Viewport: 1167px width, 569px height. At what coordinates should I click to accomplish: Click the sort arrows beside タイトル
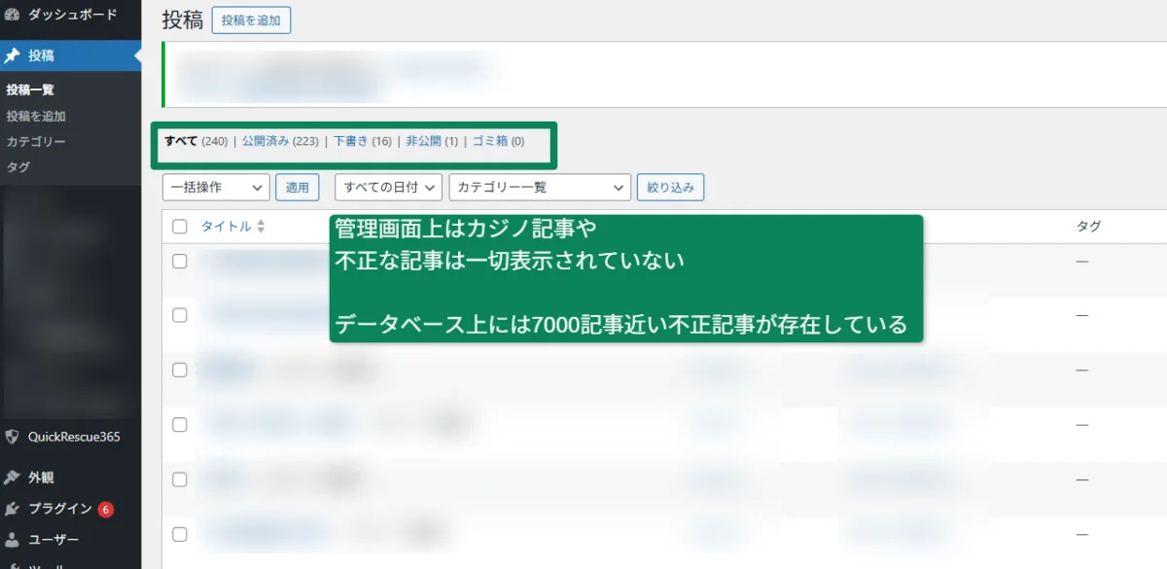coord(261,227)
